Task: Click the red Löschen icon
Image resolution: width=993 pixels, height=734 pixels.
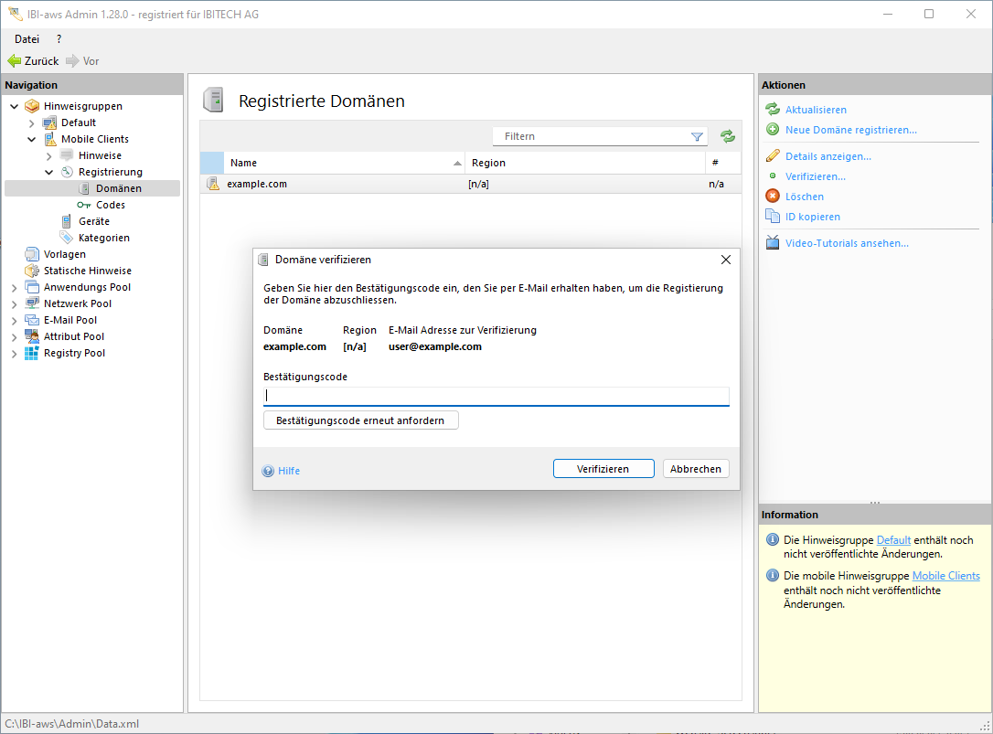Action: pos(773,197)
